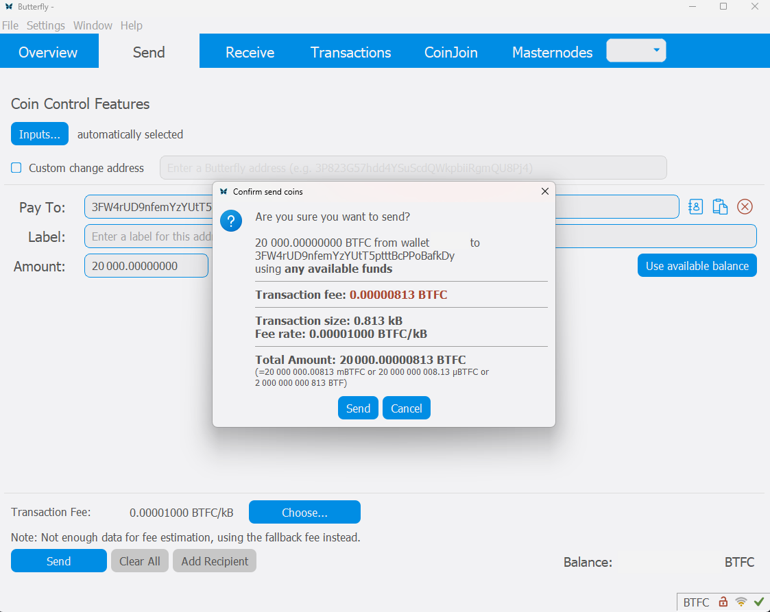Open the address book icon
This screenshot has height=612, width=770.
695,207
